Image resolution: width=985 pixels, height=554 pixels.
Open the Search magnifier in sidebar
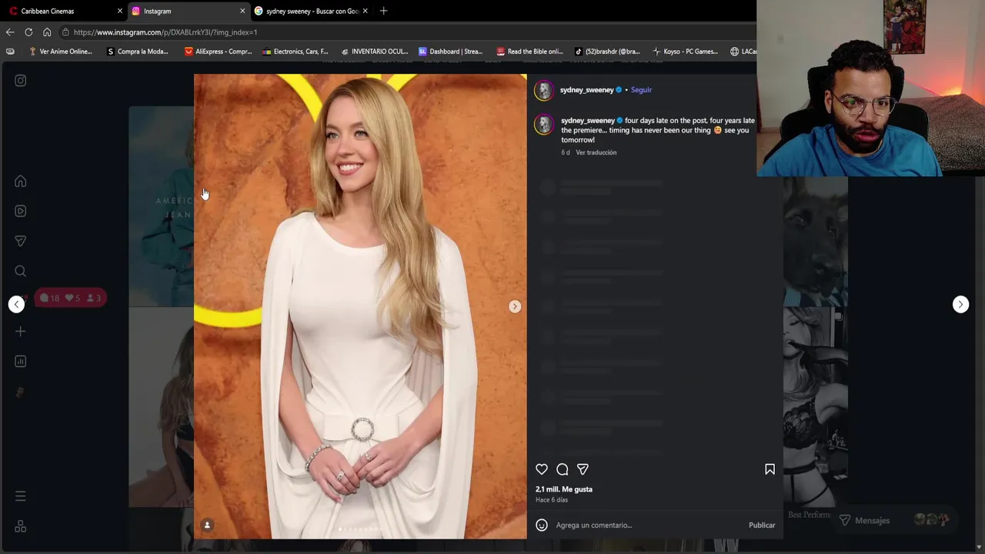(21, 271)
